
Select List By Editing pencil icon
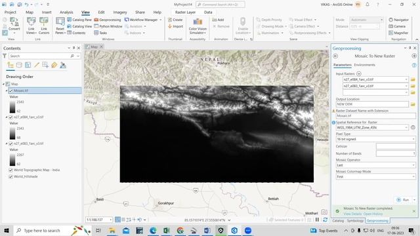pos(37,65)
